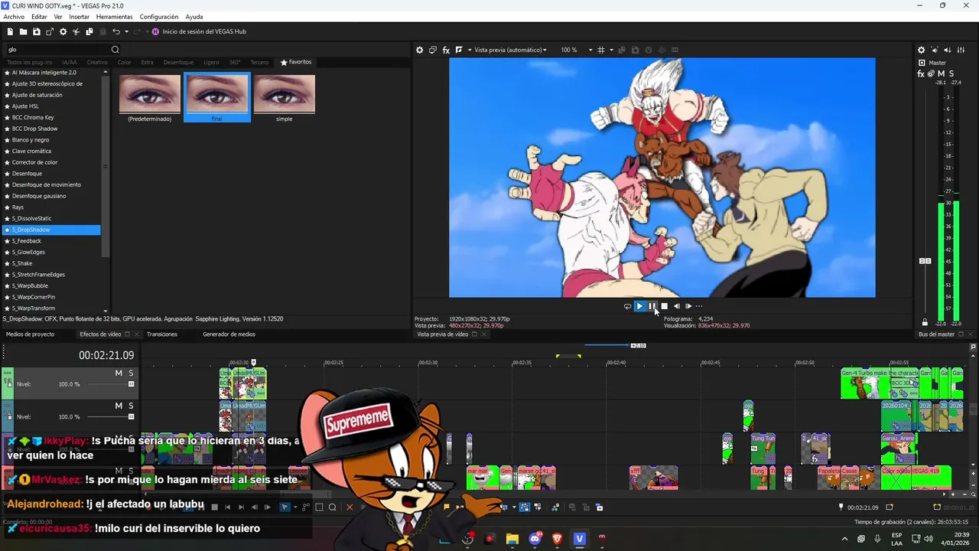Close the Efectos de vídeo tab

pos(137,334)
